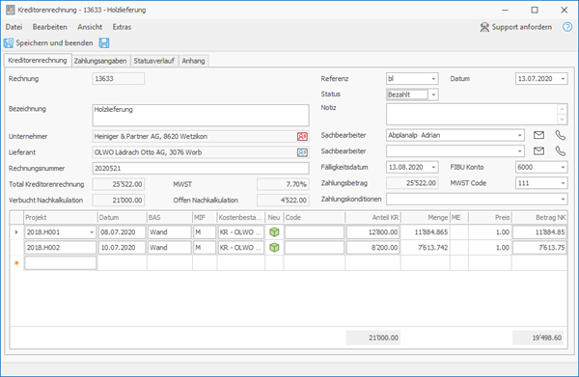Click the date cell 10.07.2020
This screenshot has height=377, width=579.
[x=122, y=248]
